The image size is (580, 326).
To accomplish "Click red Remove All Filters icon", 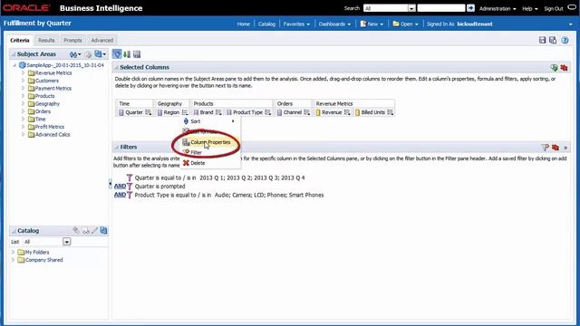I will tap(556, 147).
